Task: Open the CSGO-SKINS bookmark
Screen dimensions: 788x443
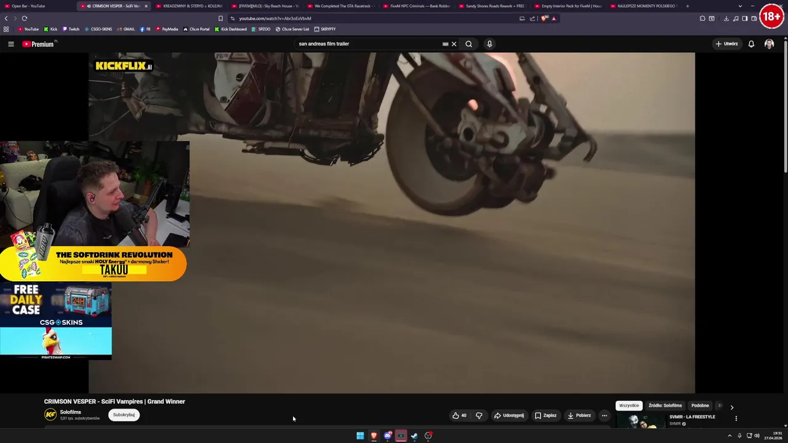Action: tap(98, 29)
